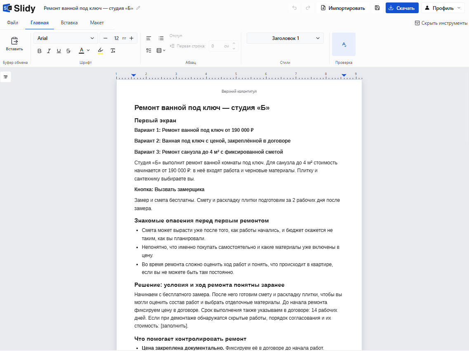Apply the font color (A) button
Image resolution: width=469 pixels, height=351 pixels.
click(x=81, y=51)
